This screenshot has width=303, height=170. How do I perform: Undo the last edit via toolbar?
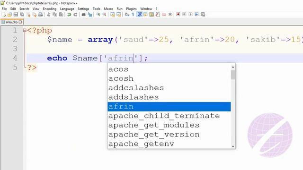[x=69, y=15]
